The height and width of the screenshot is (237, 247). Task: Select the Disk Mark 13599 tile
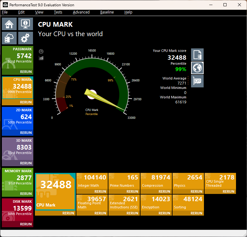[18, 210]
